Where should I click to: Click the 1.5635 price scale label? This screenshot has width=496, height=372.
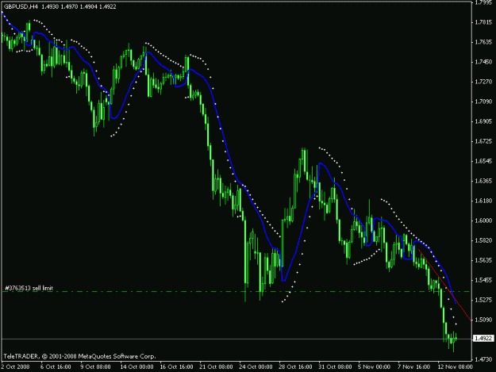483,260
